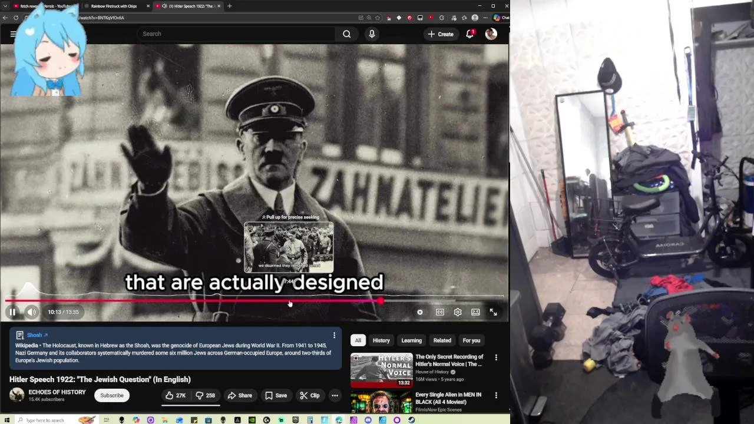754x424 pixels.
Task: Open the NVIDIA app on the taskbar
Action: (x=252, y=420)
